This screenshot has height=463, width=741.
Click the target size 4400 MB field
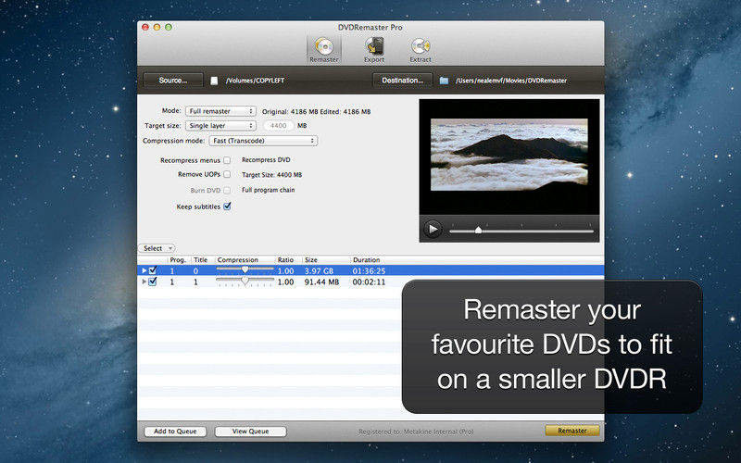coord(279,126)
